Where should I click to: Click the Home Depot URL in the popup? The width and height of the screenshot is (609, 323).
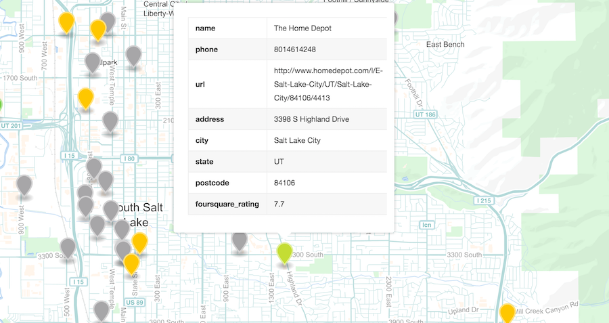click(x=328, y=85)
